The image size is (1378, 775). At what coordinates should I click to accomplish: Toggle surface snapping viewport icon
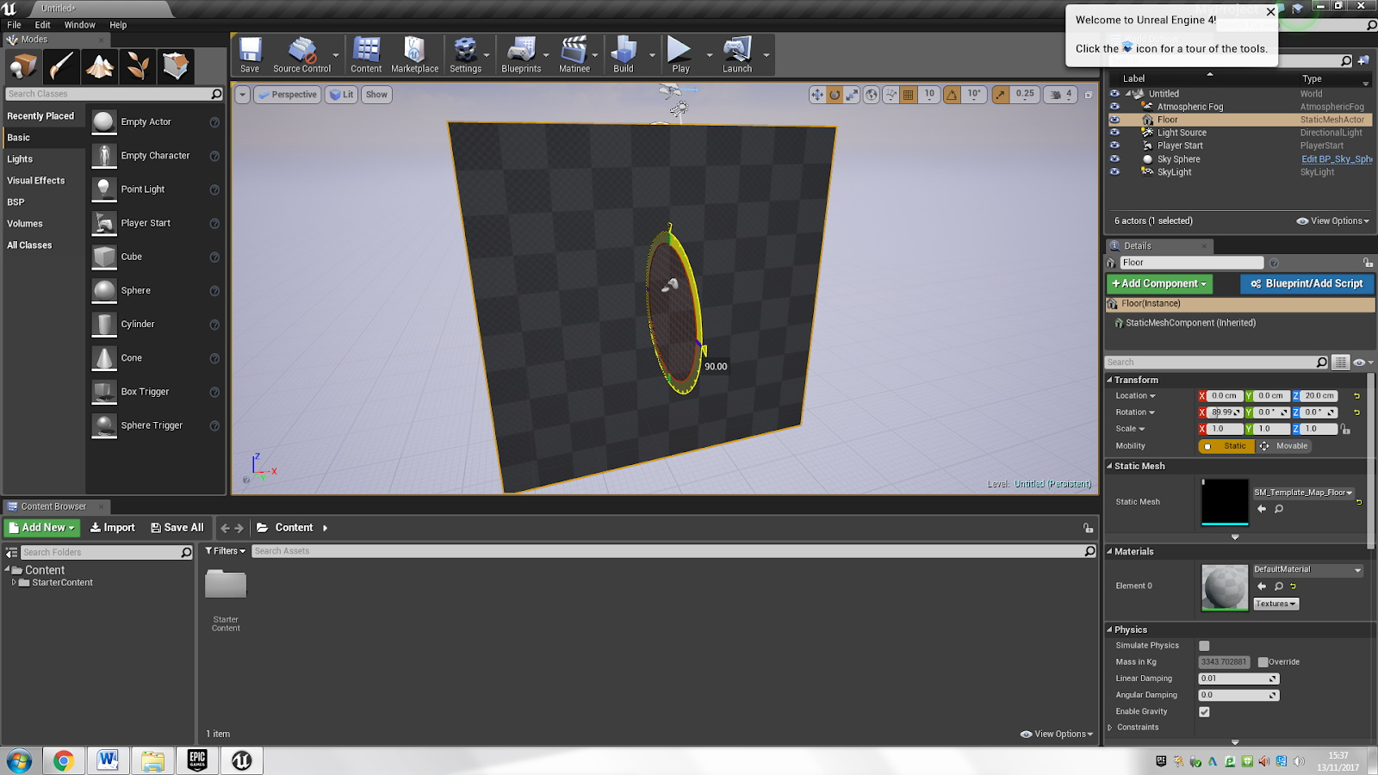(891, 95)
